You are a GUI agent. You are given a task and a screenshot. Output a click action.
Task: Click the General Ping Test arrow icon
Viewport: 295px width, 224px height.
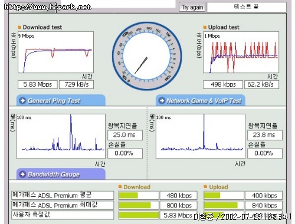(22, 101)
